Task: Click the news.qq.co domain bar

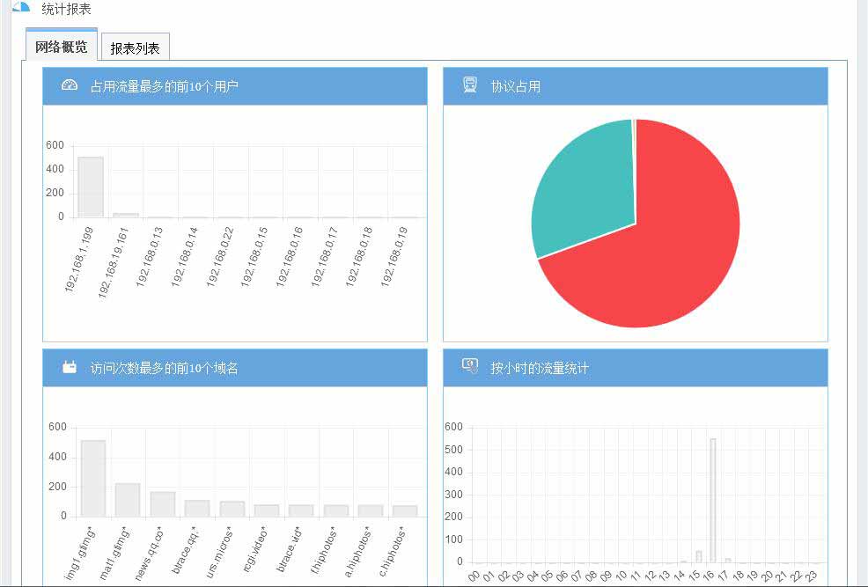Action: (163, 503)
